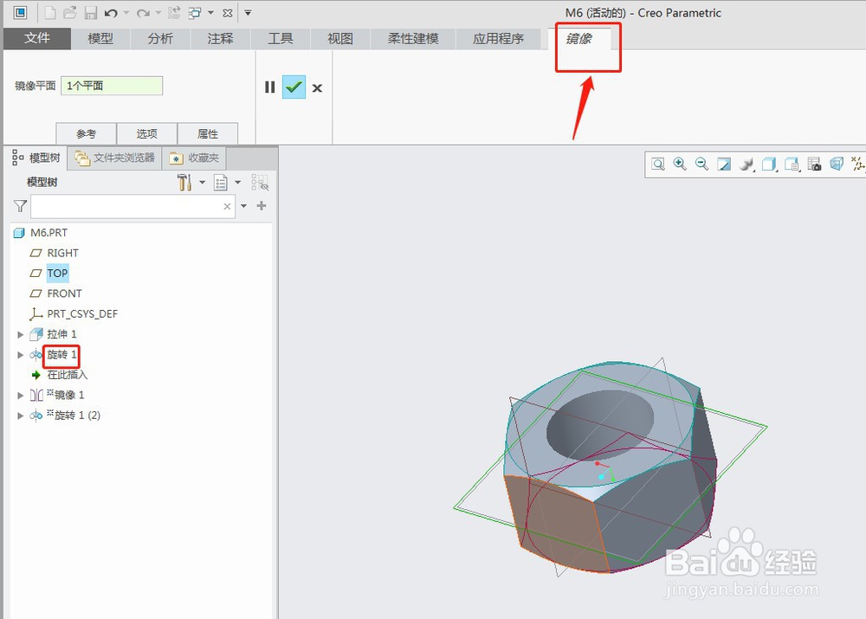Switch to the 柔性建模 ribbon tab
The height and width of the screenshot is (619, 866).
point(413,39)
